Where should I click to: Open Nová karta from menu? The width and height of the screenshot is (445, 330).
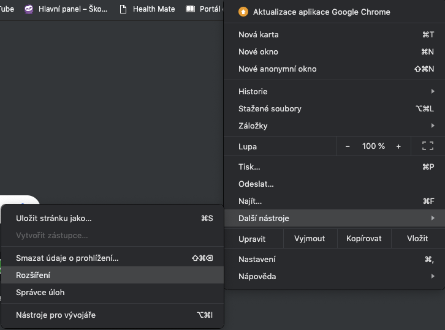coord(257,35)
